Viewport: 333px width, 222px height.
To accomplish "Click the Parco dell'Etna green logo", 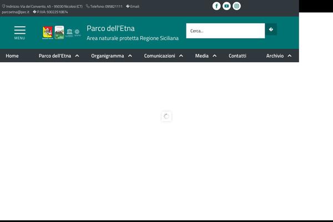I will (59, 33).
